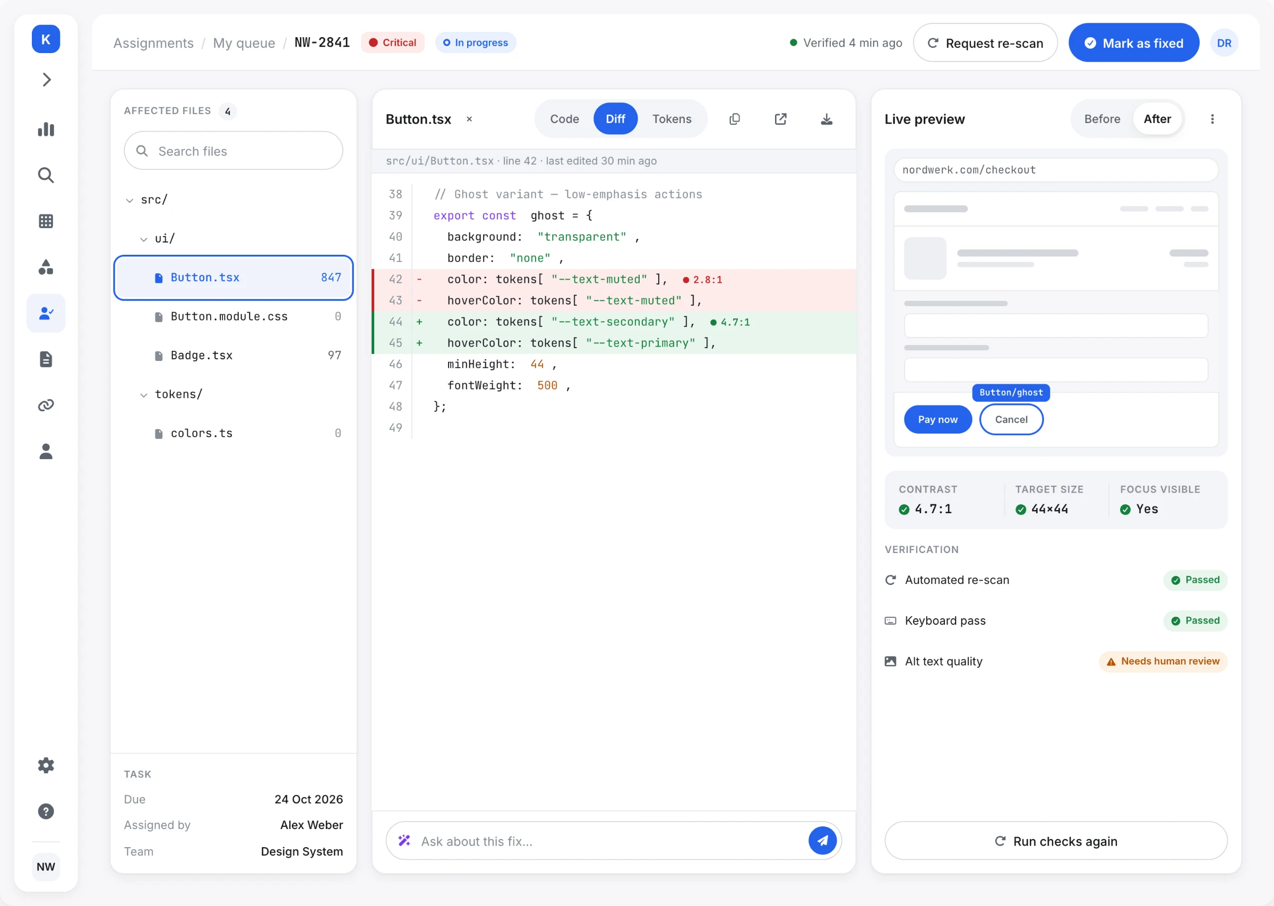
Task: Select Button.module.css file
Action: pos(234,317)
